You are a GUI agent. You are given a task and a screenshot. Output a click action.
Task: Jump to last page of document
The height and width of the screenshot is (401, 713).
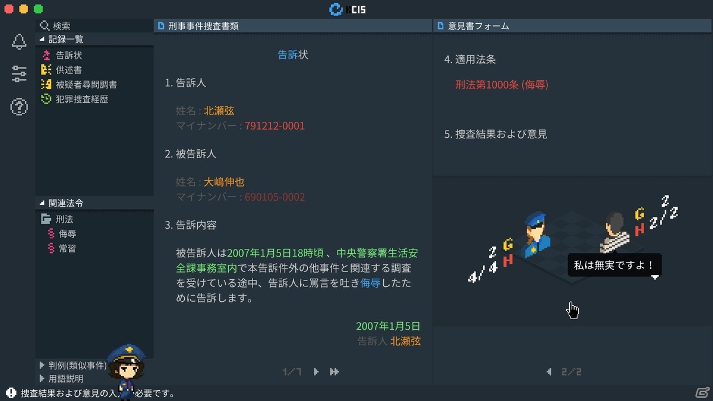(335, 372)
